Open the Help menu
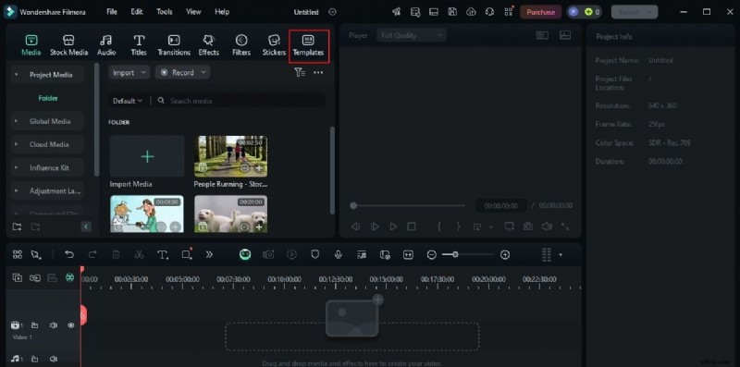This screenshot has width=740, height=367. [222, 12]
